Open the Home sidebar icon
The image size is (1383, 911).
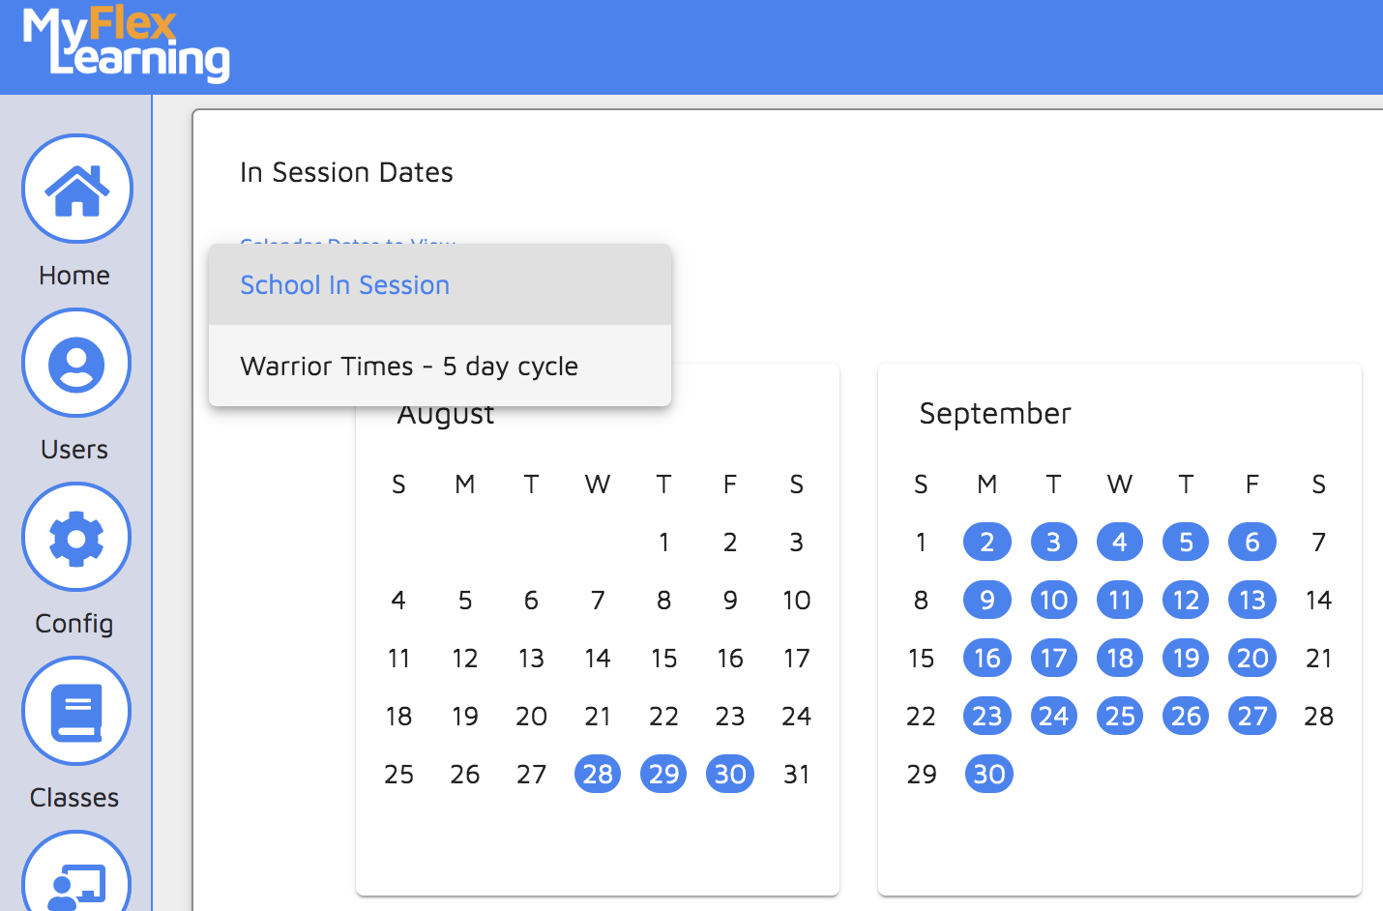coord(77,190)
